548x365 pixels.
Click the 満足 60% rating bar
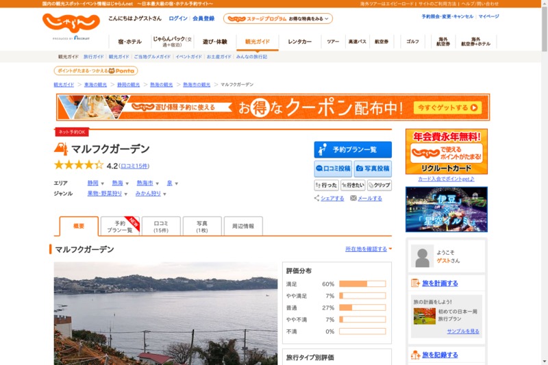coord(362,284)
